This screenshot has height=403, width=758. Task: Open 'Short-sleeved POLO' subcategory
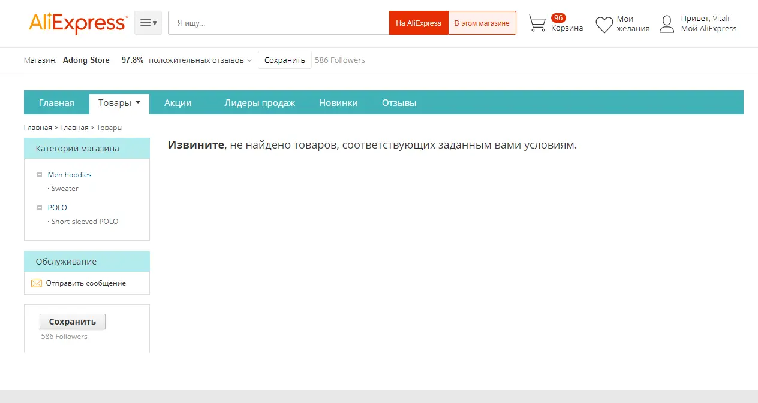coord(85,222)
